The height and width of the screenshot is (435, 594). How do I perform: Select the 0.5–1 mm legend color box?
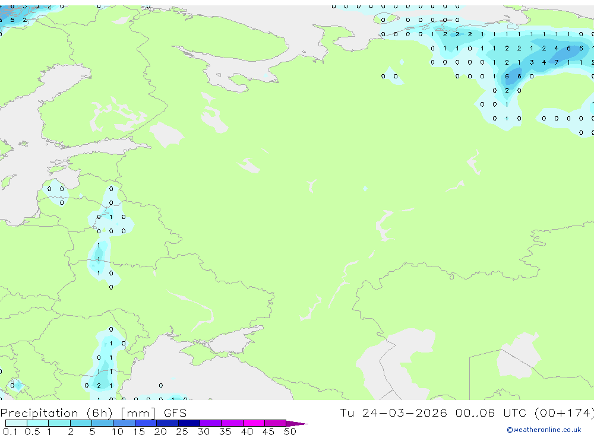38,423
